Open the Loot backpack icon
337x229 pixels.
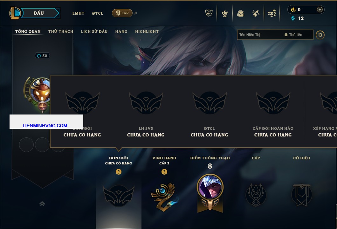240,14
